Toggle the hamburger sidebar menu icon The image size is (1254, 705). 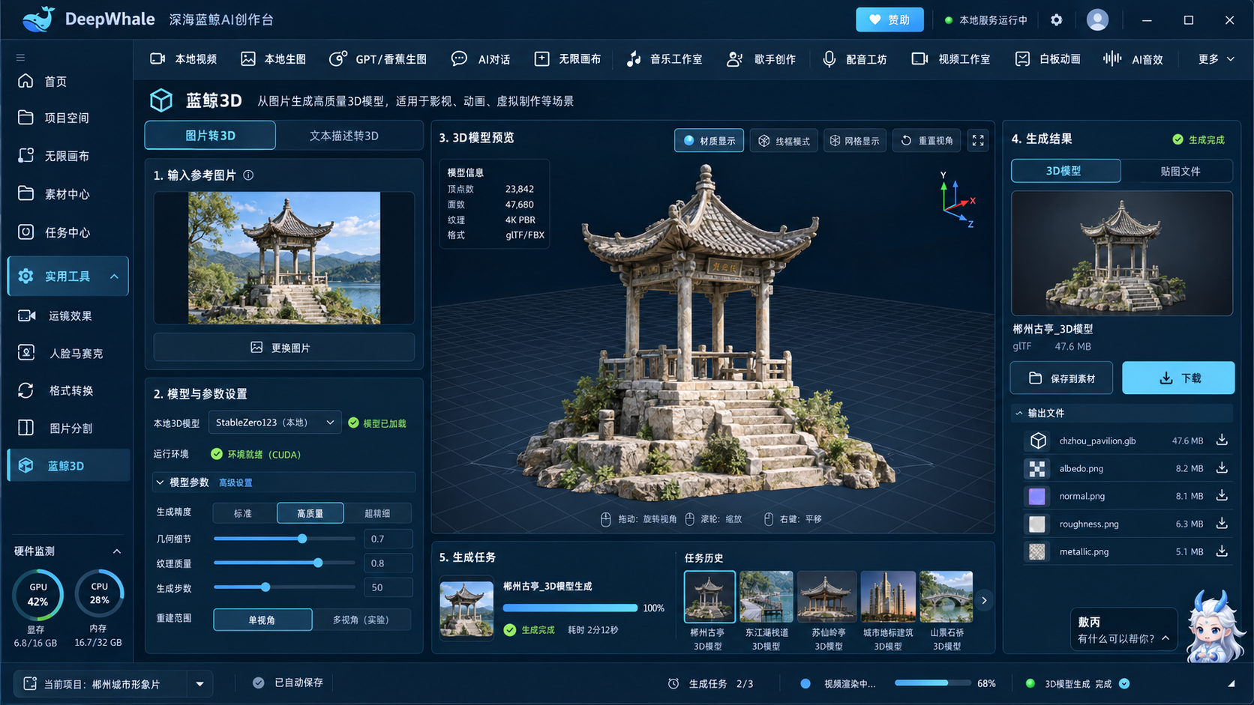[20, 58]
